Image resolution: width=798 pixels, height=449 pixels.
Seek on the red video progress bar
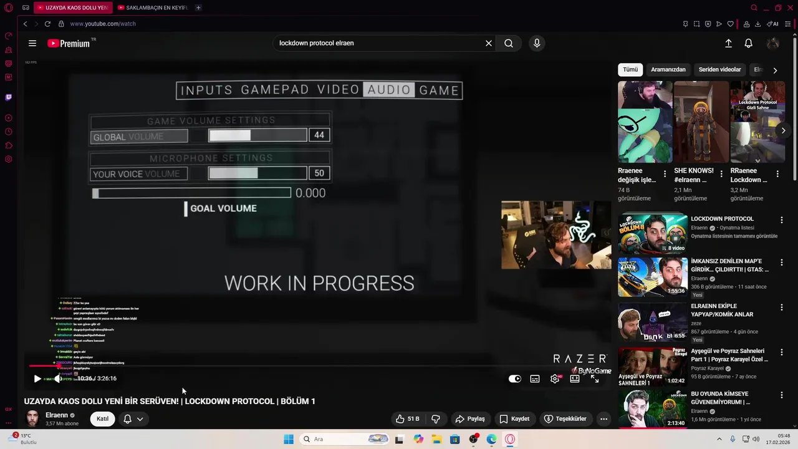click(x=319, y=366)
